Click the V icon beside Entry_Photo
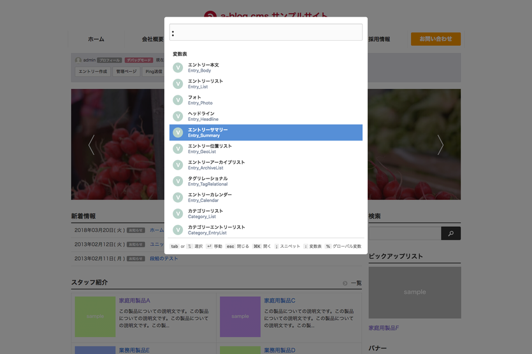Image resolution: width=532 pixels, height=354 pixels. [178, 100]
